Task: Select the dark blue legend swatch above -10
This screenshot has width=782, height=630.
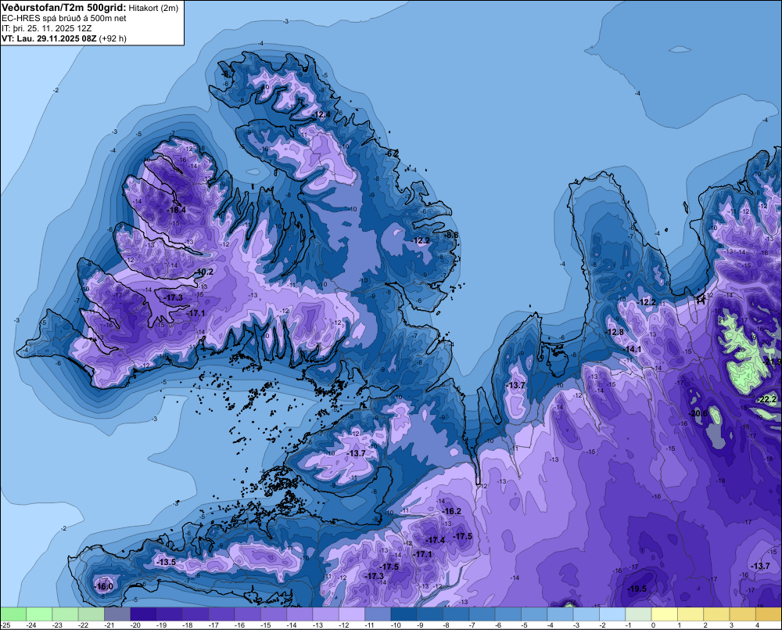Action: point(404,614)
